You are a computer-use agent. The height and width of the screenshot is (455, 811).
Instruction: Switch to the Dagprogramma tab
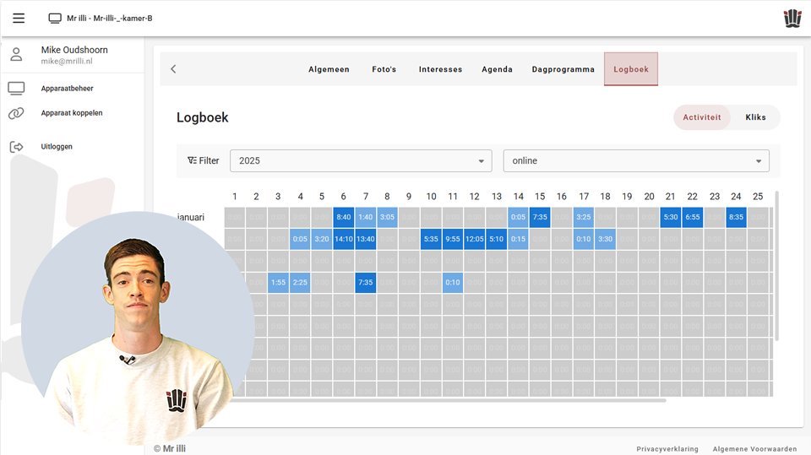563,69
